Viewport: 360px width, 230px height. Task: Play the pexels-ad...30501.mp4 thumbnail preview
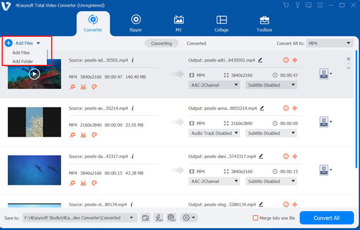(x=34, y=74)
